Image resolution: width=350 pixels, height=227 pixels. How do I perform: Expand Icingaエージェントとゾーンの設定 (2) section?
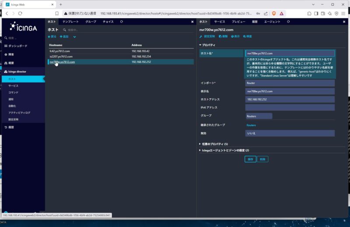pos(224,150)
